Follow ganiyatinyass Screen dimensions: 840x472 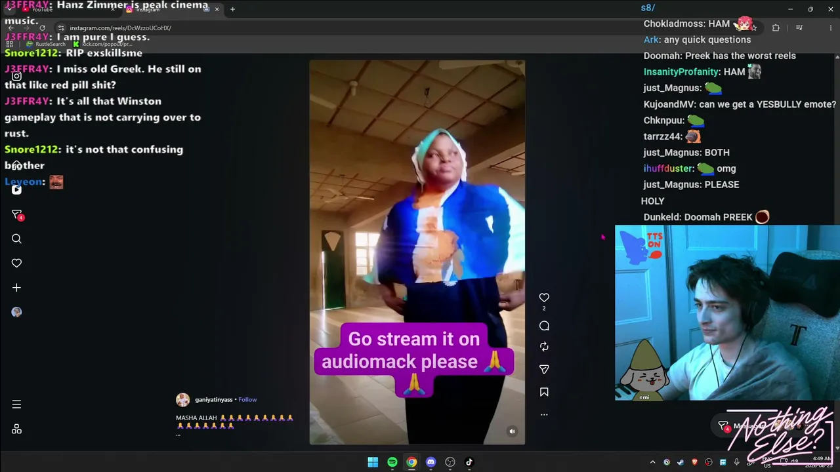[x=247, y=400]
